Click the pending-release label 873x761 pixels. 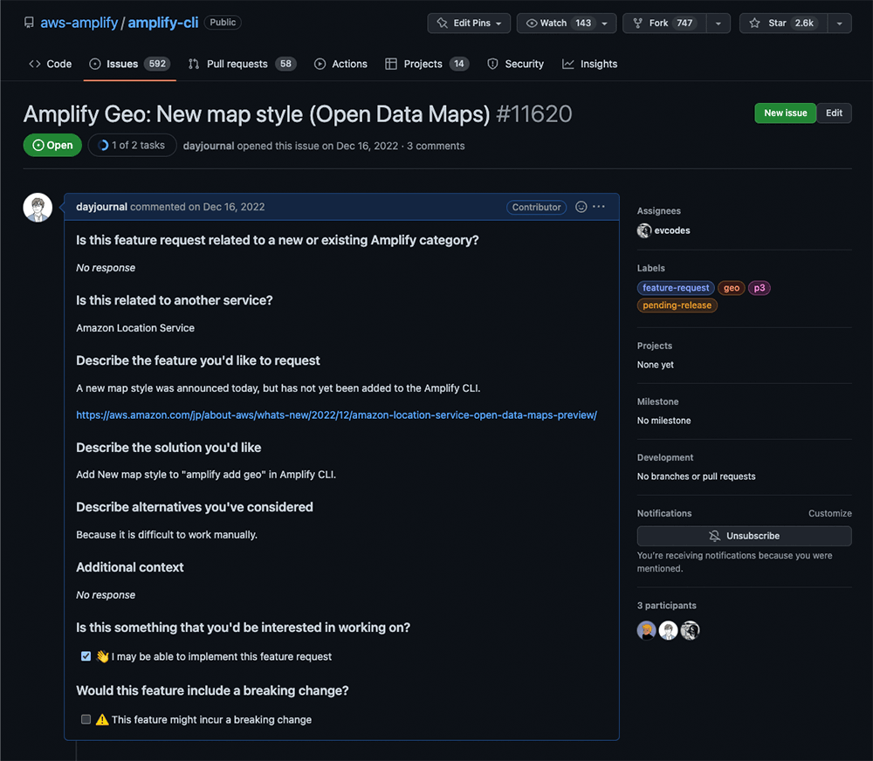677,305
